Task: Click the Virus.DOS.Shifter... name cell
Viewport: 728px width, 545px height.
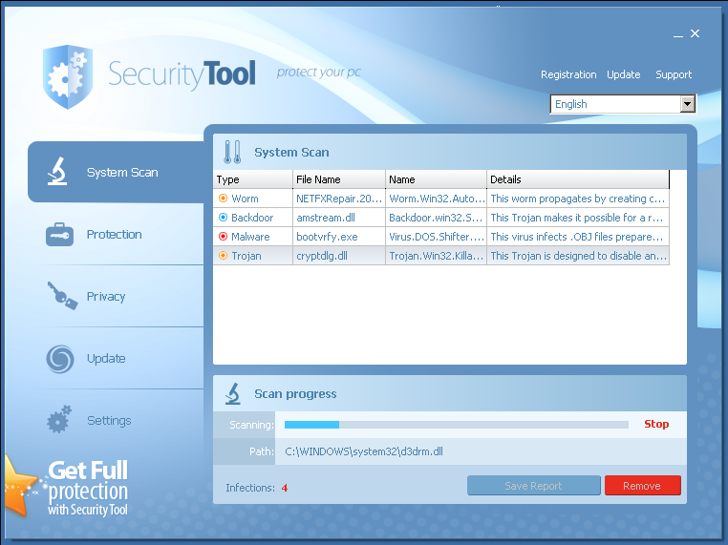Action: [436, 237]
